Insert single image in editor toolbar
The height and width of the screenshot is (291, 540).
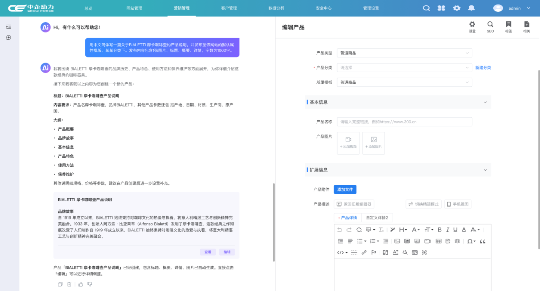397,241
